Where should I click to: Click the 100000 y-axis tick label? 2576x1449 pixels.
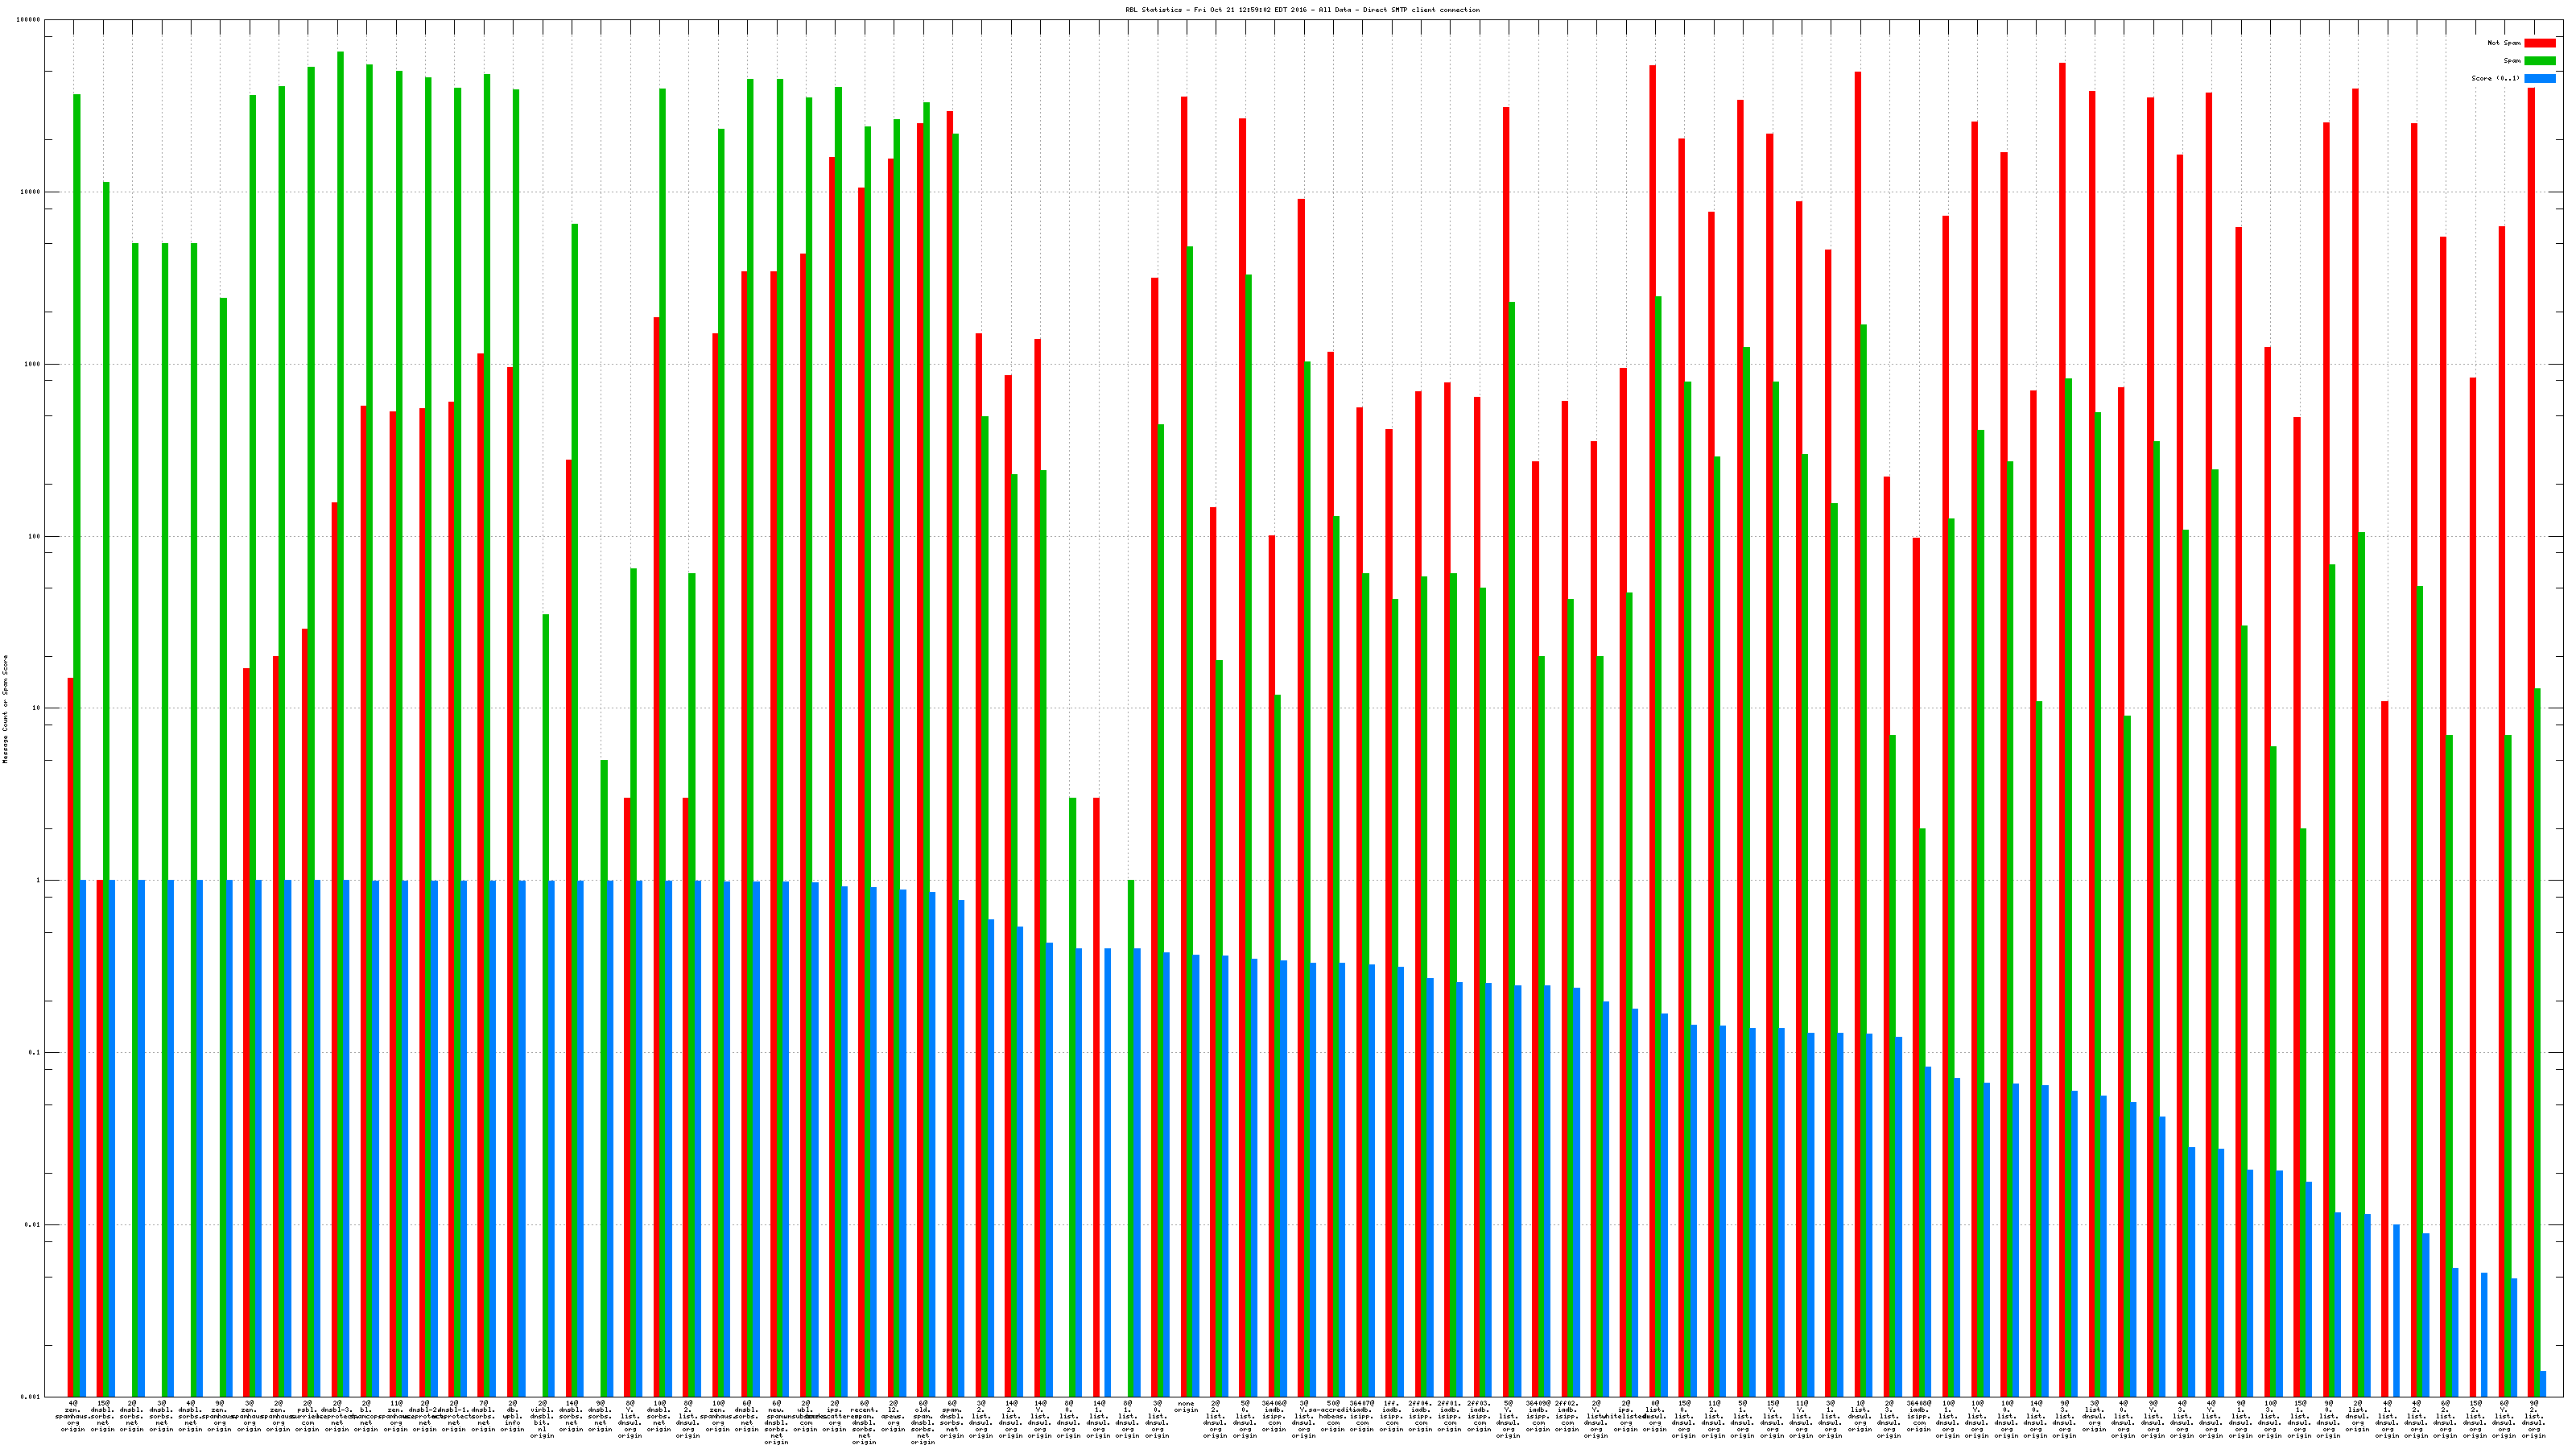click(29, 20)
